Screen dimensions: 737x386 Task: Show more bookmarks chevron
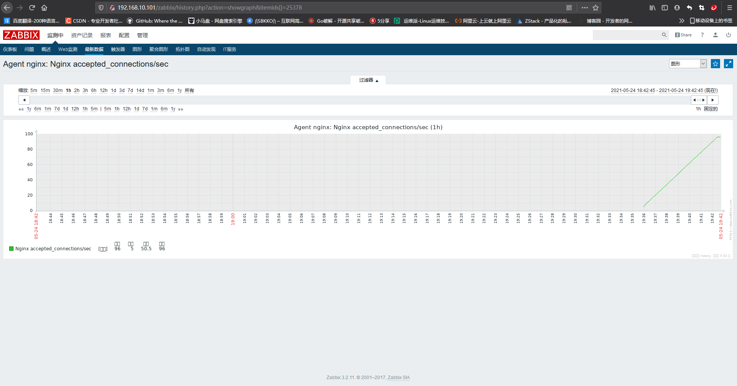(x=681, y=21)
